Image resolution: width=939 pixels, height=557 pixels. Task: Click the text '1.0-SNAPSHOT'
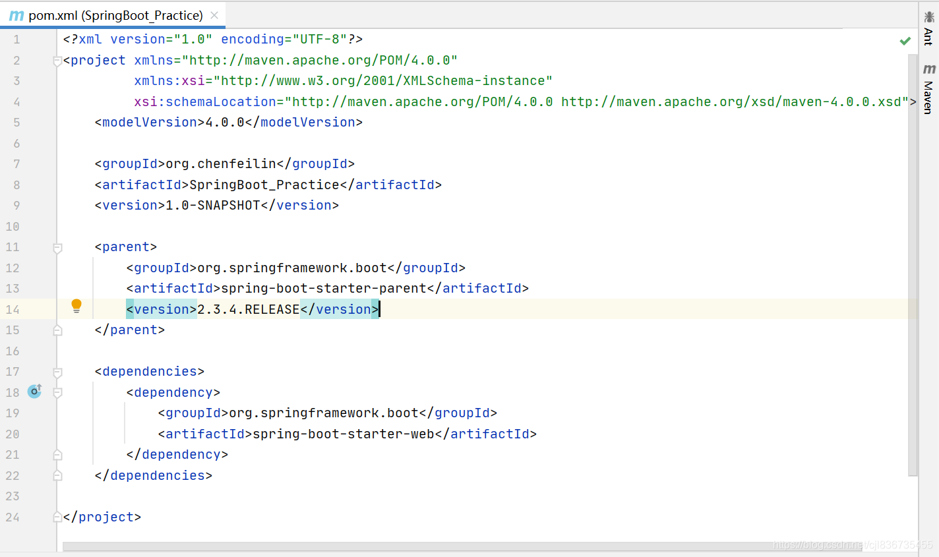tap(213, 205)
